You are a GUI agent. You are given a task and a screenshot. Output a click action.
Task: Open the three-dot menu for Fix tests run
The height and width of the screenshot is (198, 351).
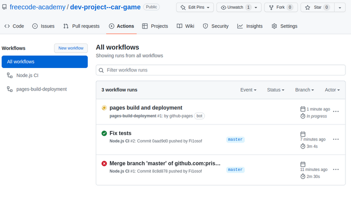pos(336,139)
